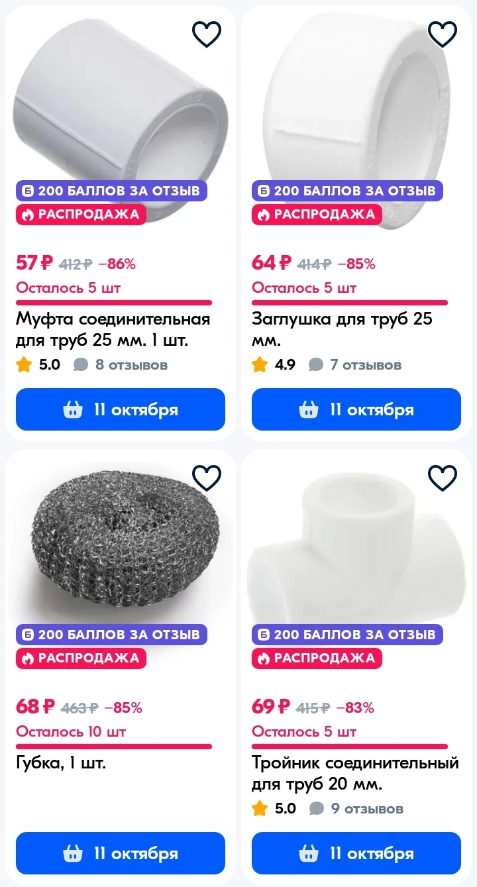Screen dimensions: 477x887
Task: Favorite the Муфта соединительная product with heart
Action: point(207,34)
